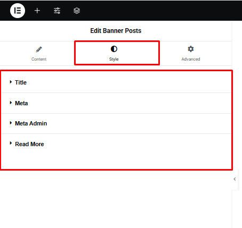This screenshot has height=228, width=242.
Task: Click the Content pencil icon
Action: point(39,49)
